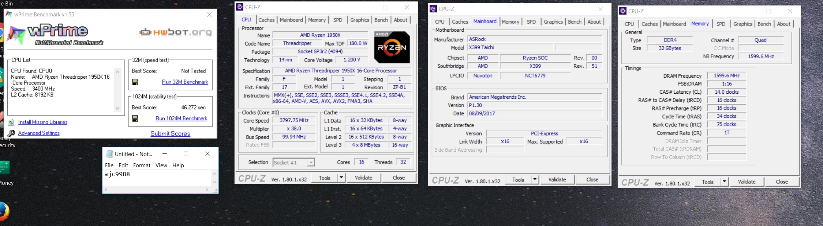823x226 pixels.
Task: Run the 1024M benchmark in wPrime
Action: 181,118
